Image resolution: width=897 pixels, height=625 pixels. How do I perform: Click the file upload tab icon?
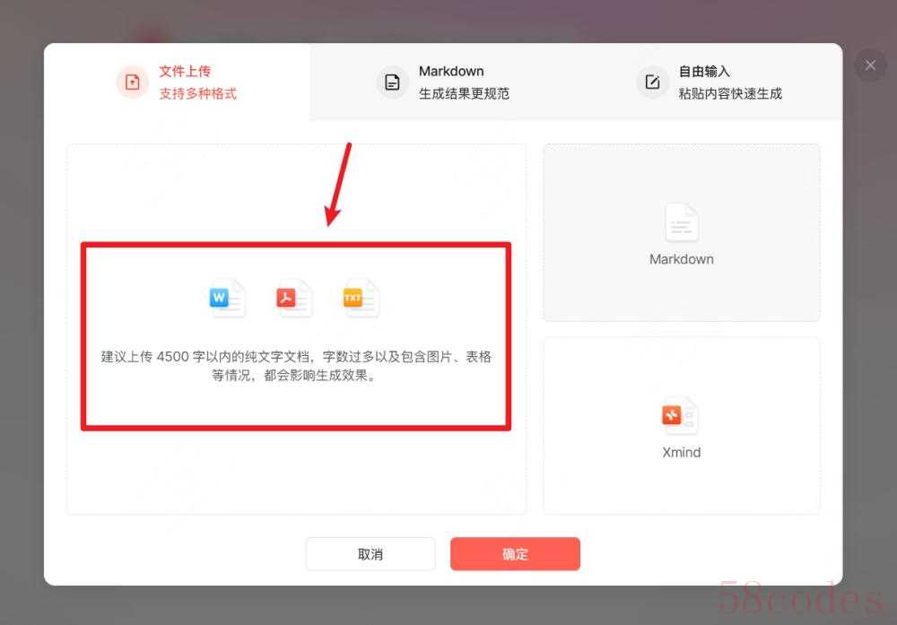point(132,82)
